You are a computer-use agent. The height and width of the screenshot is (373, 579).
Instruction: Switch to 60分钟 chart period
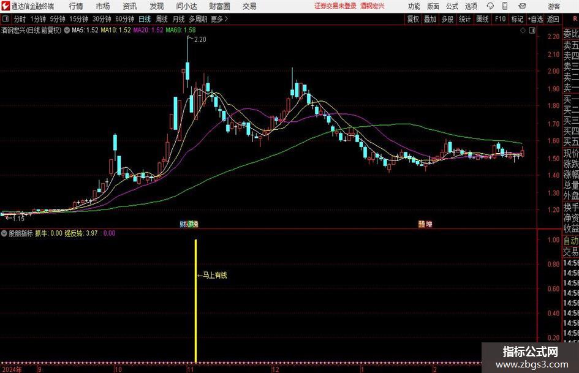[124, 19]
